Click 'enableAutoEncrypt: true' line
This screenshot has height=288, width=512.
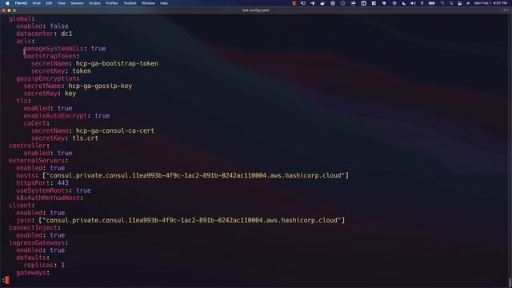coord(66,116)
